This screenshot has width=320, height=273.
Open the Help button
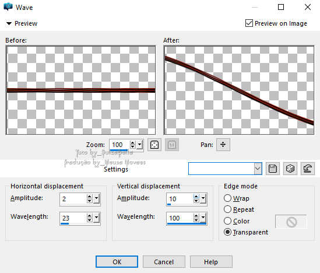(211, 261)
